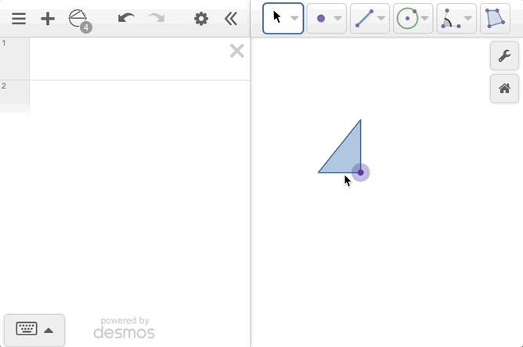Open the geometry tokens icon with badge 4
The image size is (523, 347).
79,20
